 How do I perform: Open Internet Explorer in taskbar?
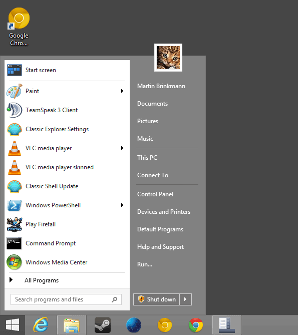point(41,325)
